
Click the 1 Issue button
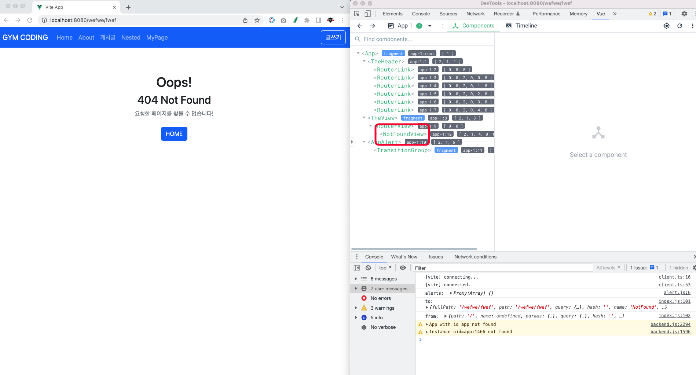tap(644, 268)
